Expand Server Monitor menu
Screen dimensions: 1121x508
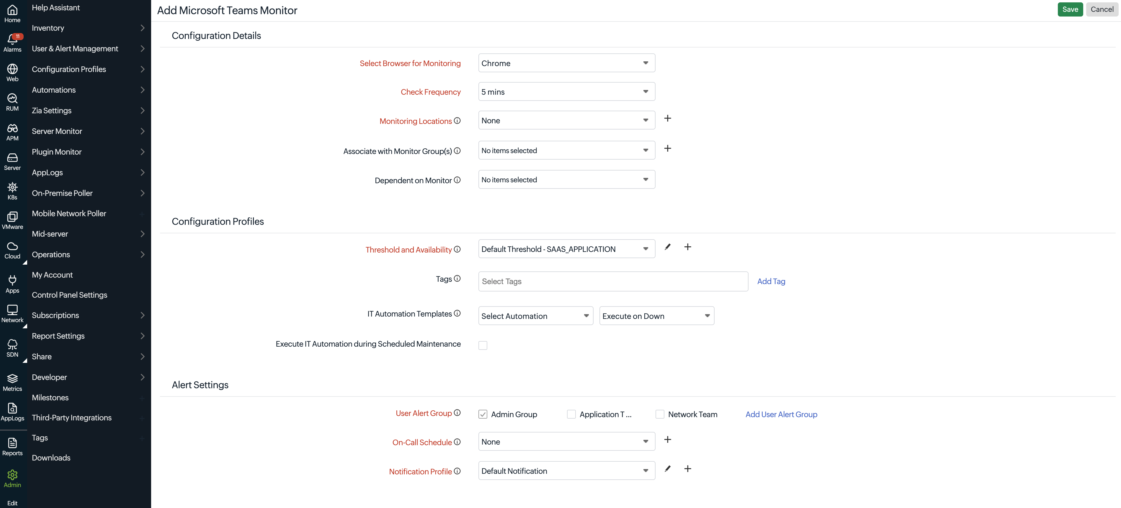(x=89, y=131)
